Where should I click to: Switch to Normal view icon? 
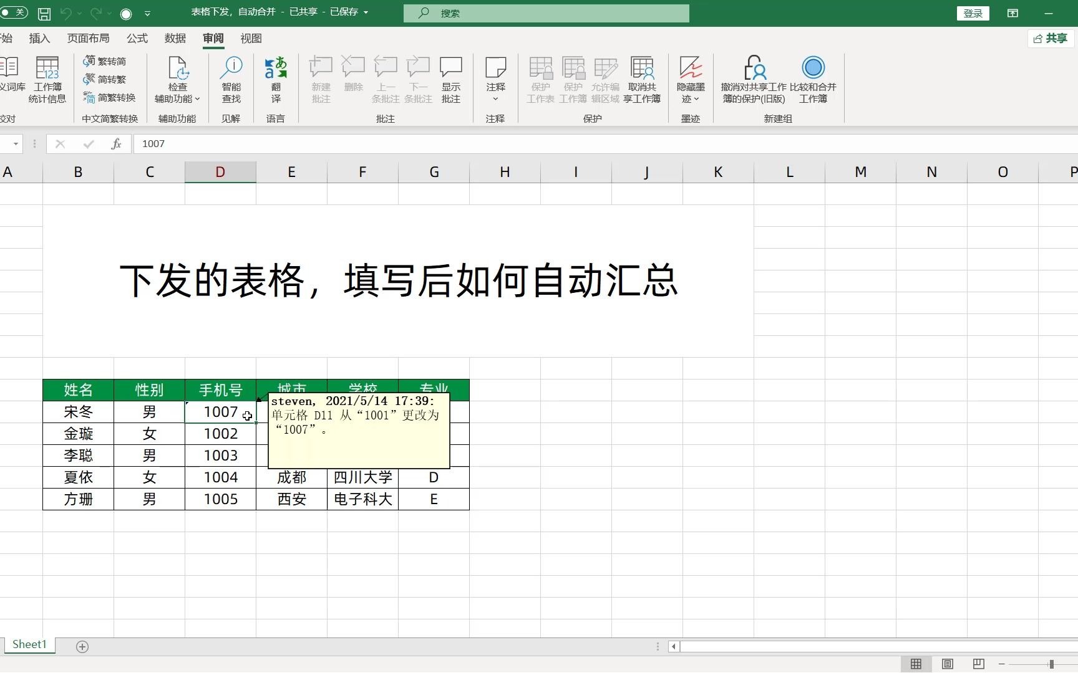(x=916, y=664)
